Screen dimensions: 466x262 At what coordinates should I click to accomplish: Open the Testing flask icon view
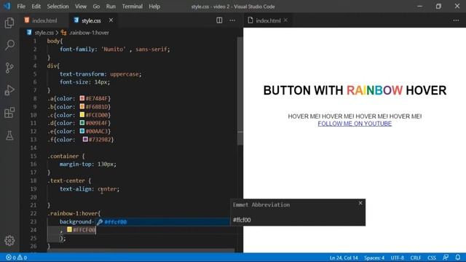pyautogui.click(x=9, y=135)
